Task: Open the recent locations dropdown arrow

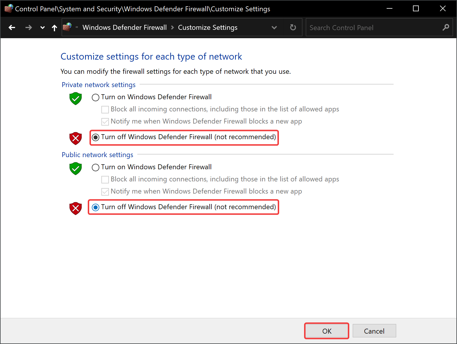Action: (x=43, y=27)
